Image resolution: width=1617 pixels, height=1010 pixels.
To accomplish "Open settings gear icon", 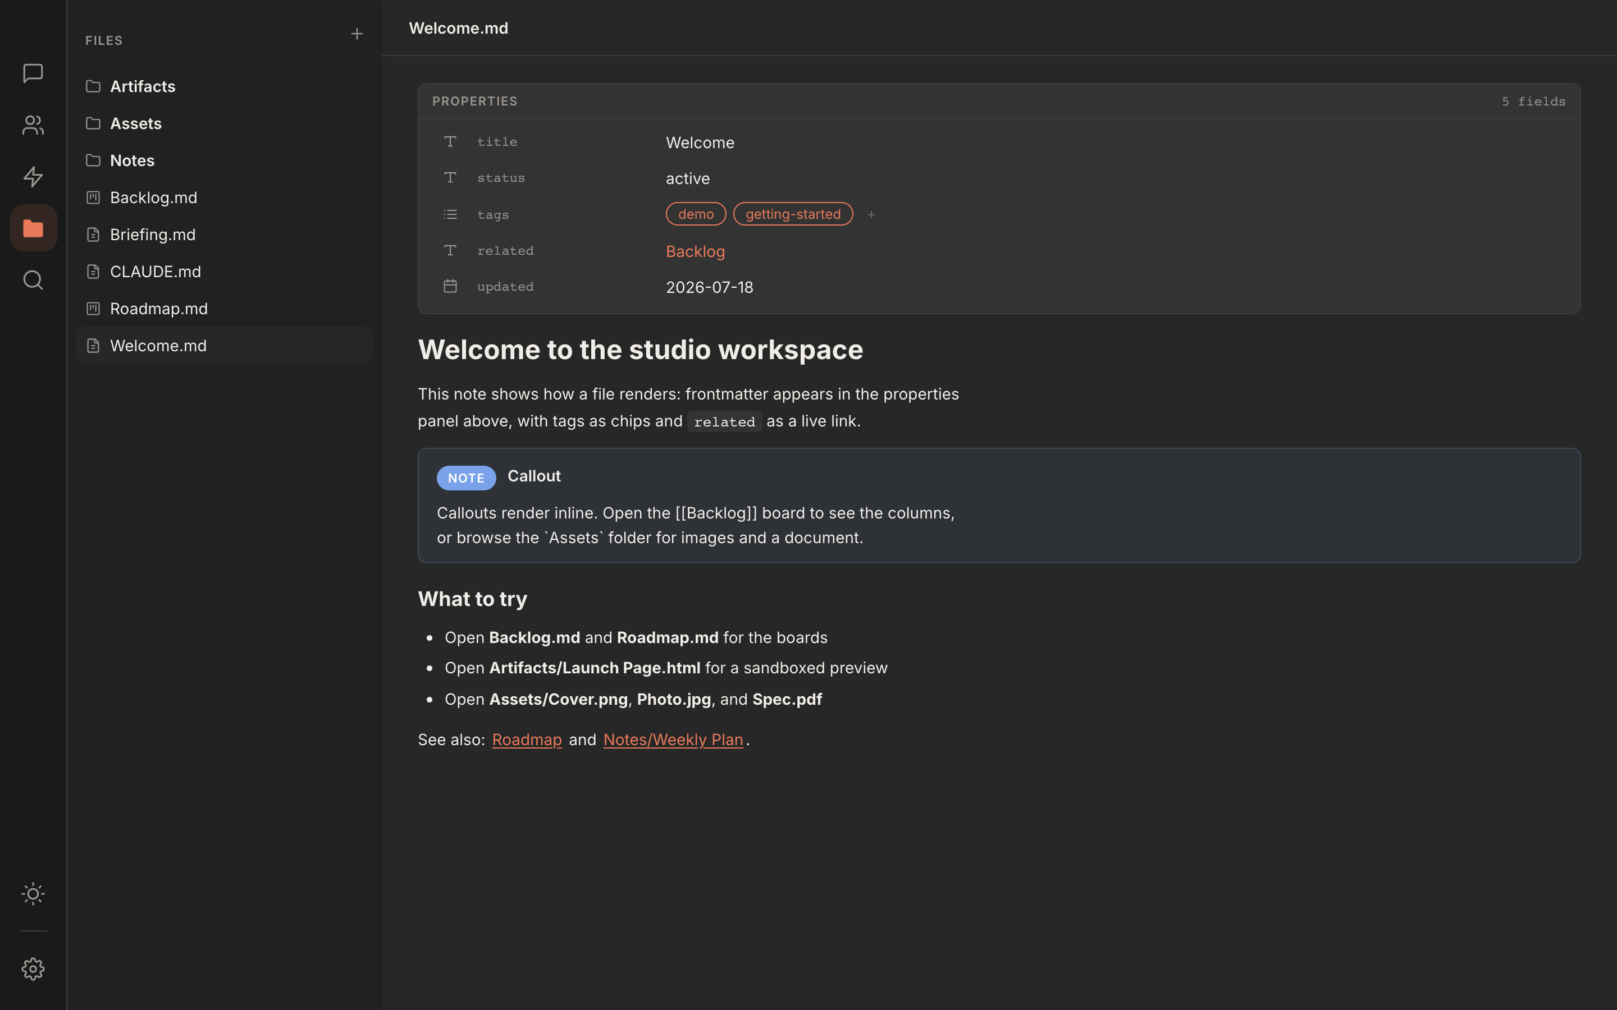I will pos(33,968).
